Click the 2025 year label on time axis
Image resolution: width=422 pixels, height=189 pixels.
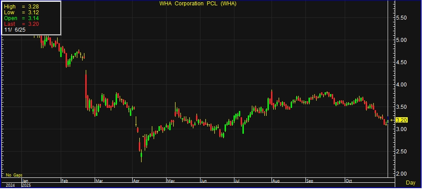click(26, 185)
